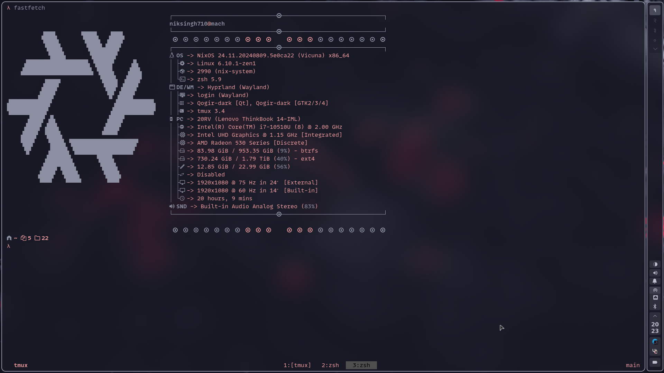The height and width of the screenshot is (373, 664).
Task: Toggle the brightness/night-light half-circle icon
Action: point(655,264)
